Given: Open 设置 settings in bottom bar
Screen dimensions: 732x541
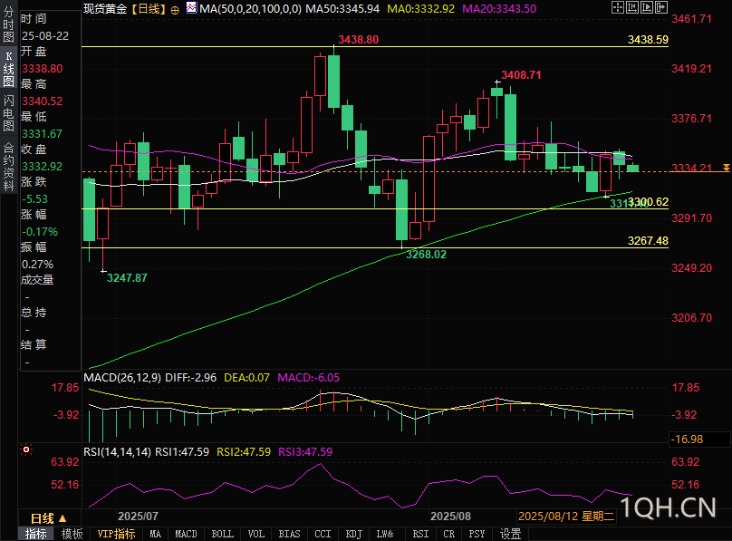Looking at the screenshot, I should click(510, 534).
